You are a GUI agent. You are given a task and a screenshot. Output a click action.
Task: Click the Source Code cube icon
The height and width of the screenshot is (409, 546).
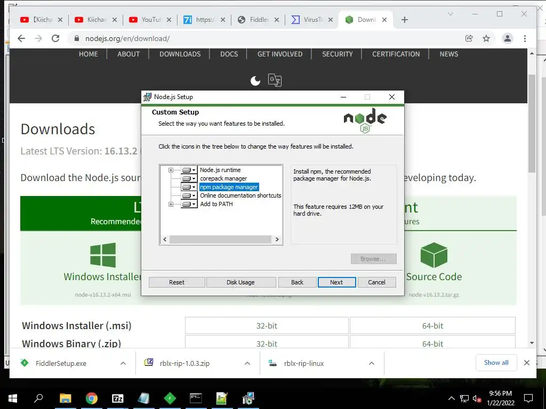[x=433, y=255]
